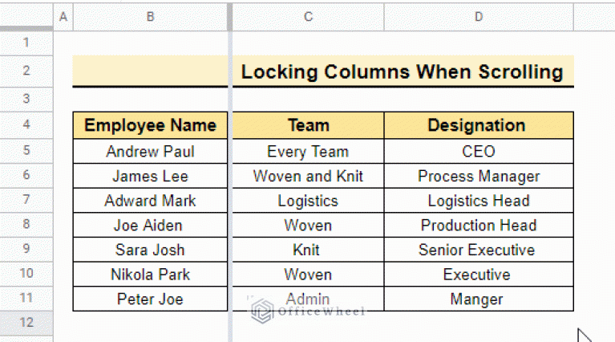Click the Employee Name header cell

point(150,125)
